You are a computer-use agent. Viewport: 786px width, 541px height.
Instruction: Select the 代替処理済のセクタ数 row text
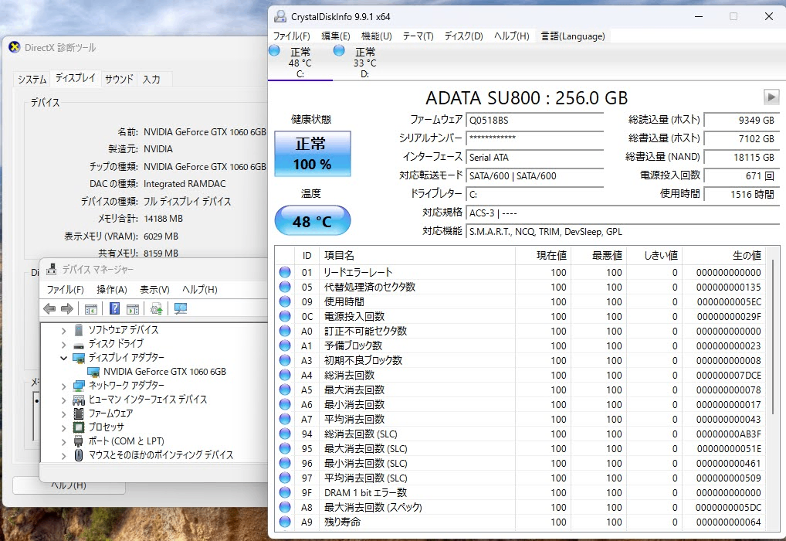pyautogui.click(x=369, y=287)
